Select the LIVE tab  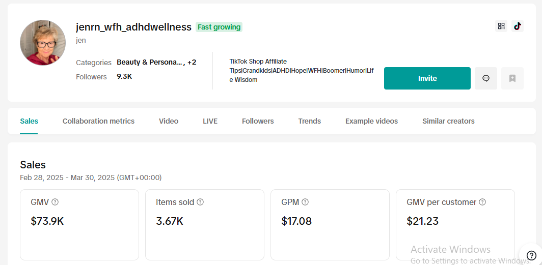[210, 121]
